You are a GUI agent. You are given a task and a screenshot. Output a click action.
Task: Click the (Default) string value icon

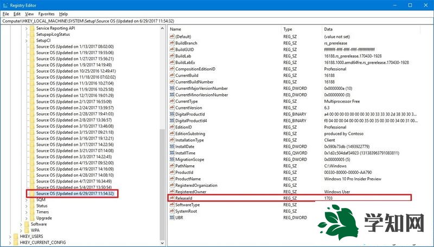(x=172, y=36)
